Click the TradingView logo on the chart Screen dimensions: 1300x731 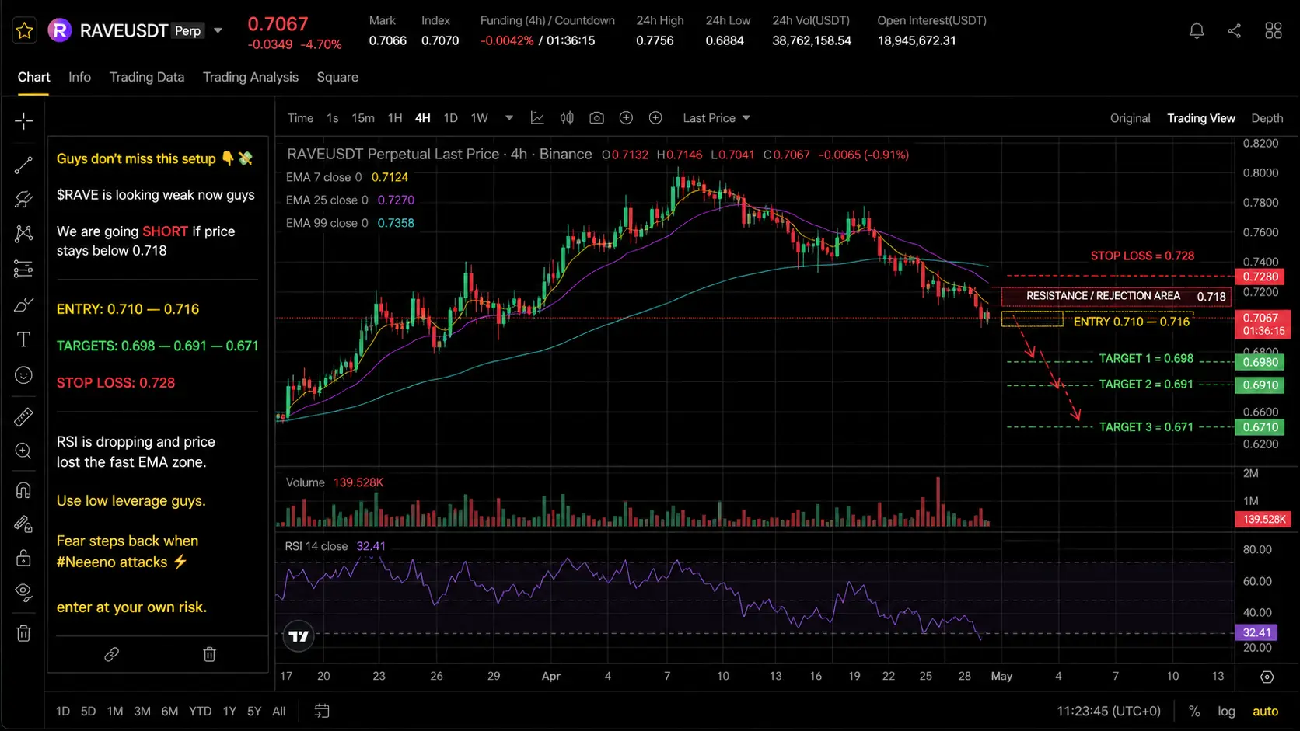tap(299, 636)
